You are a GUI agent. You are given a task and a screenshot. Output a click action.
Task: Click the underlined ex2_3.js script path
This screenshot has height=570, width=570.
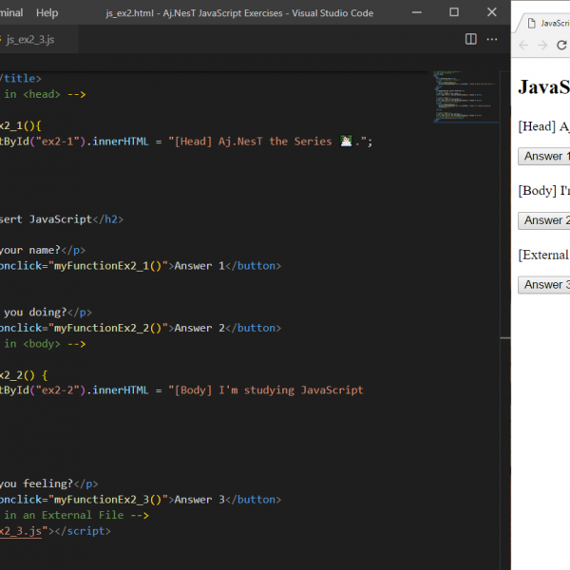click(x=21, y=531)
